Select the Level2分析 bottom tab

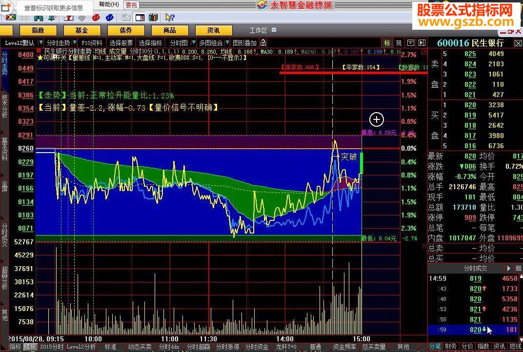click(81, 347)
